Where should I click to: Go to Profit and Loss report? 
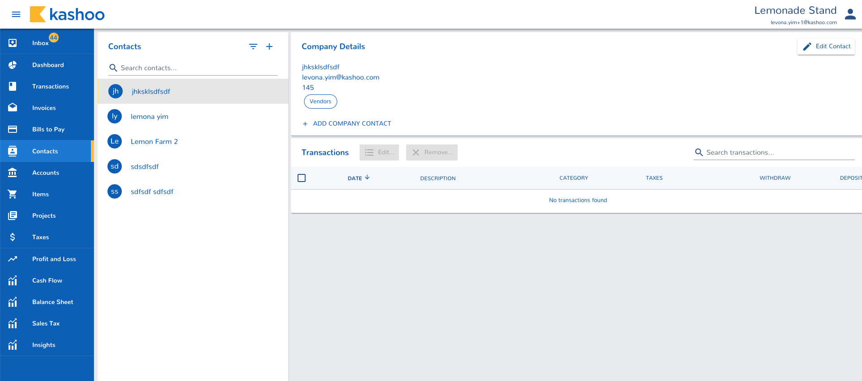pyautogui.click(x=54, y=259)
